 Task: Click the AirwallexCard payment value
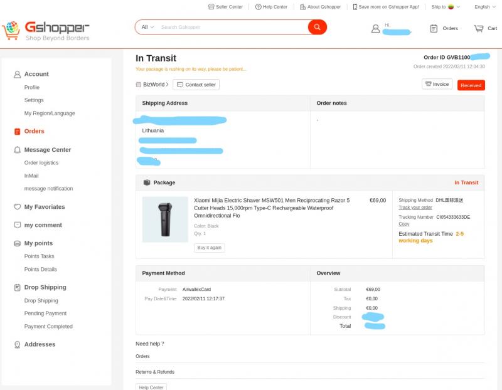pyautogui.click(x=196, y=289)
